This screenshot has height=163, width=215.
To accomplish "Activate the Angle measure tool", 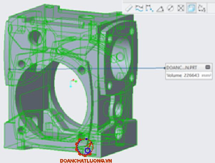I will tap(160, 8).
